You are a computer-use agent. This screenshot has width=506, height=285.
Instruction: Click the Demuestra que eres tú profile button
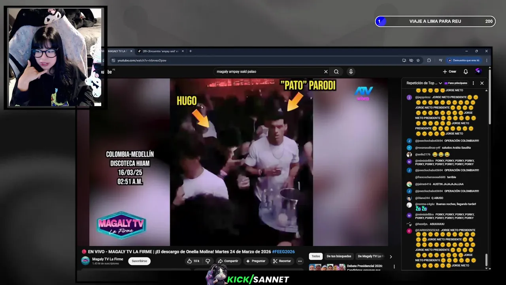464,61
